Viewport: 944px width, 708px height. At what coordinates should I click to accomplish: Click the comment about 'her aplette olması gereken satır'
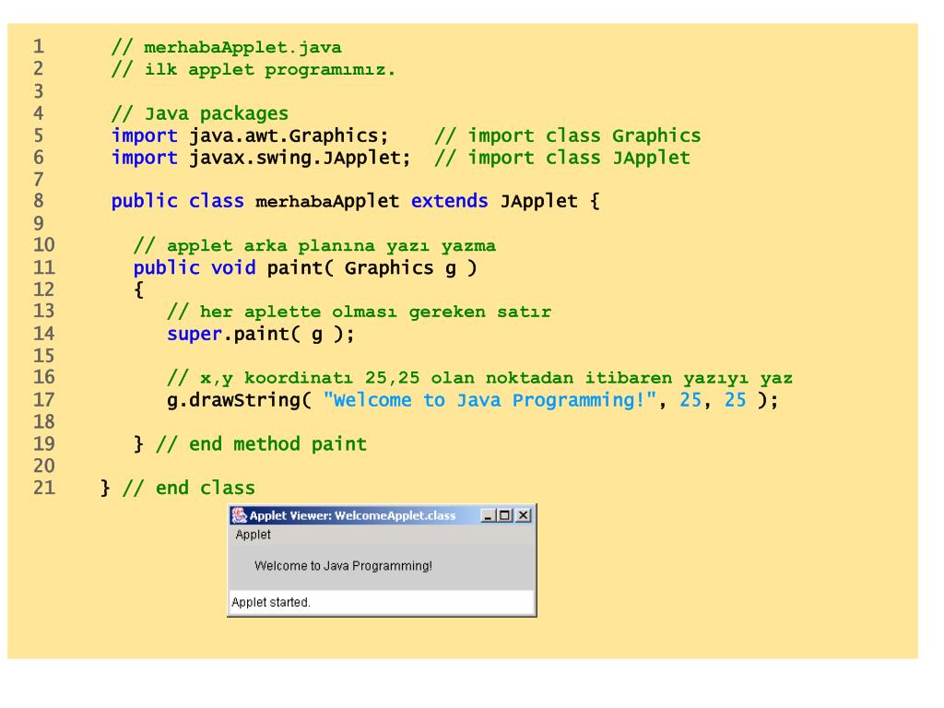coord(359,312)
